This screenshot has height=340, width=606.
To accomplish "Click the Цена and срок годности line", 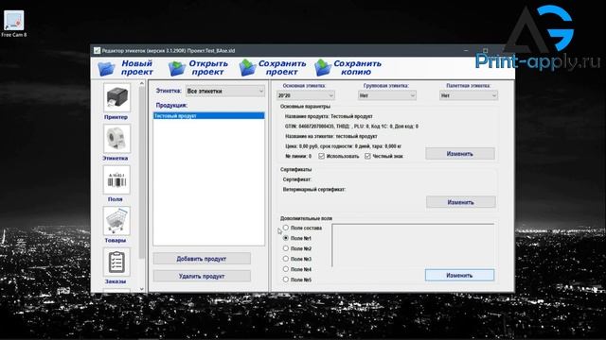I will click(x=343, y=146).
